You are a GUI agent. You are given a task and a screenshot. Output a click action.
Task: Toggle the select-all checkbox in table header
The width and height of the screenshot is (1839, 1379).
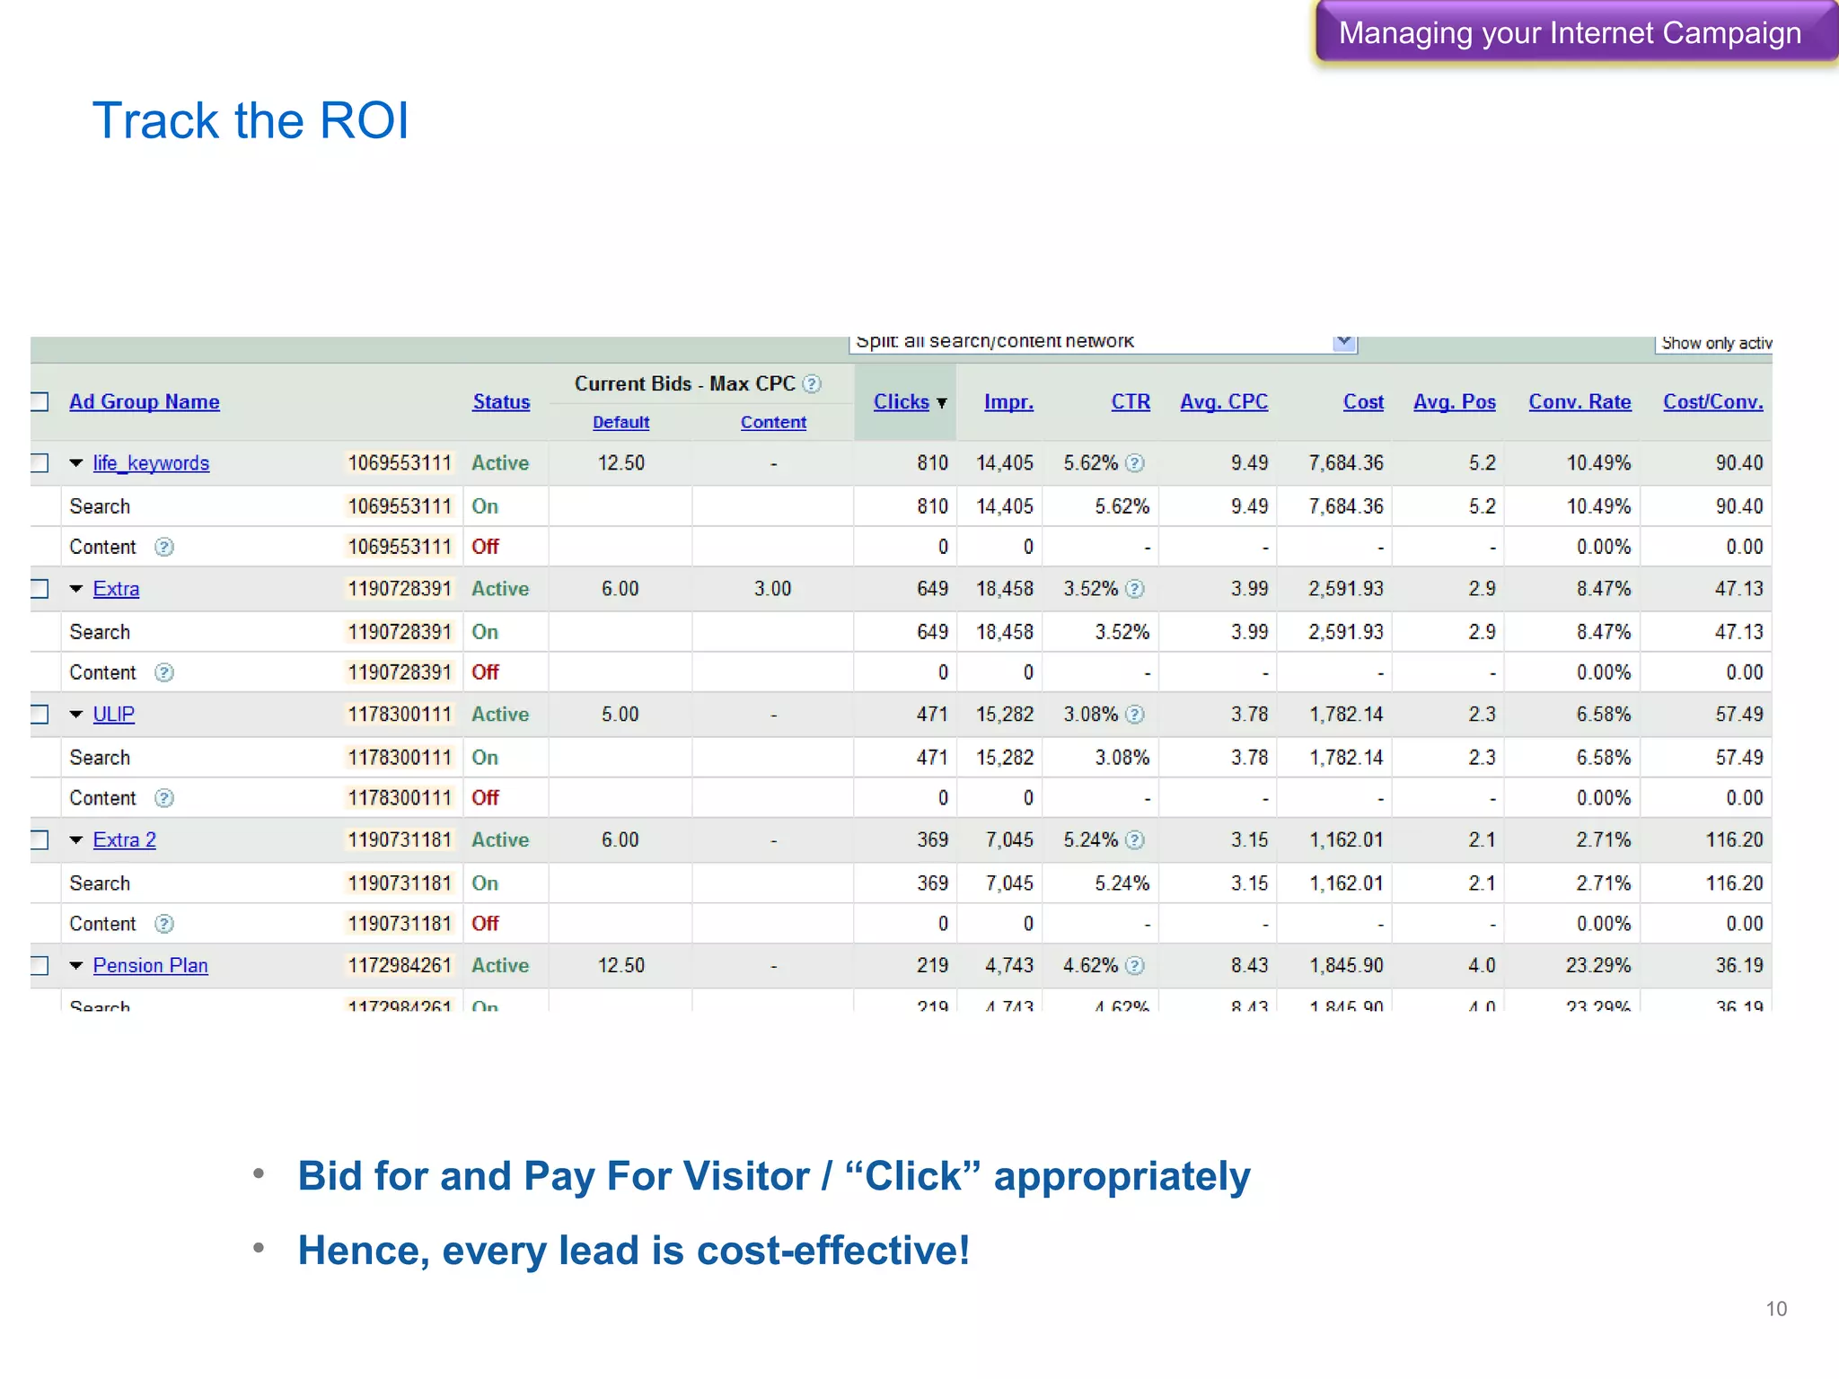(39, 401)
